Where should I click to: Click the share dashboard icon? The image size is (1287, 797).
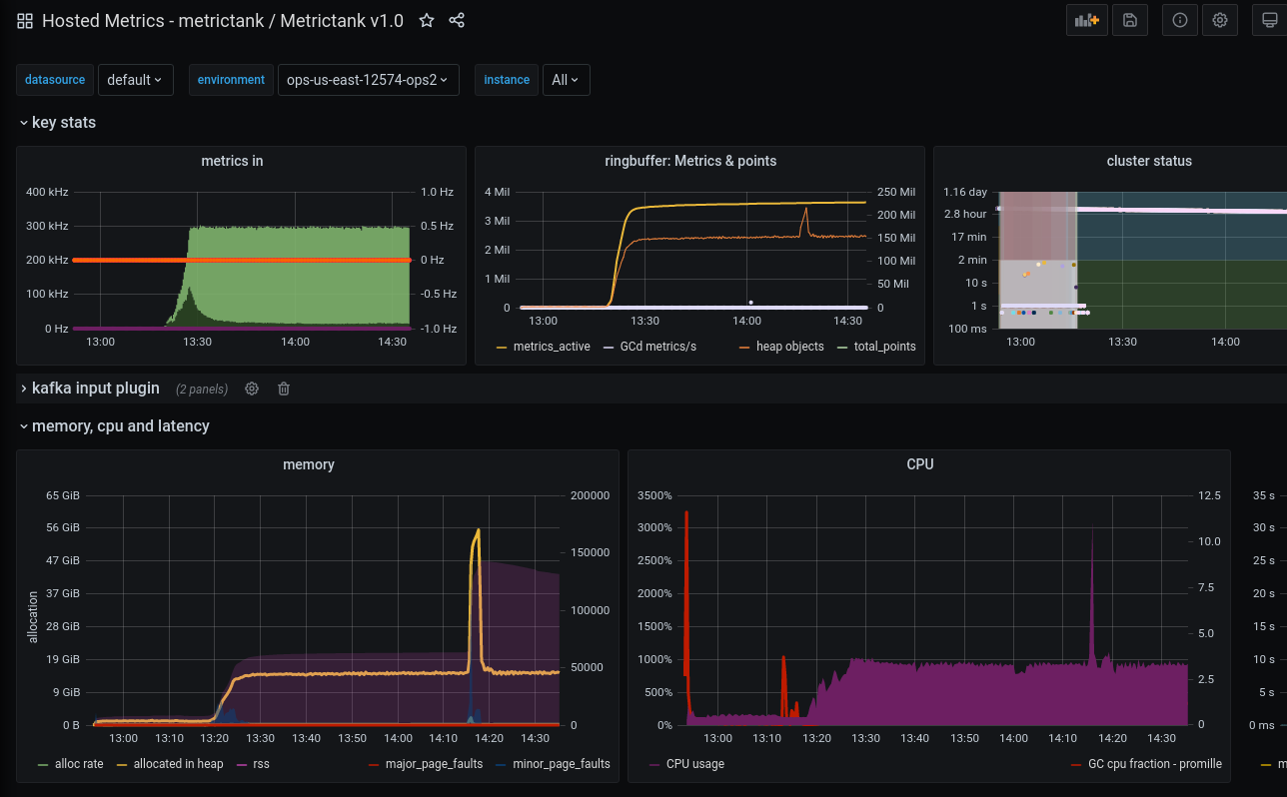coord(457,20)
